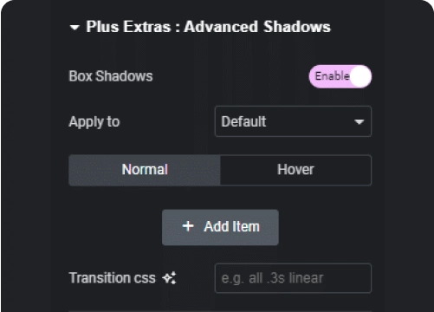This screenshot has width=434, height=312.
Task: Click the plus icon in Add Item
Action: click(x=188, y=226)
